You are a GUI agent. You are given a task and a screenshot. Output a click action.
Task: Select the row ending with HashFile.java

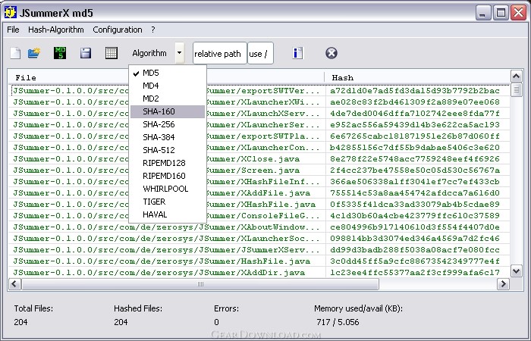pos(259,261)
